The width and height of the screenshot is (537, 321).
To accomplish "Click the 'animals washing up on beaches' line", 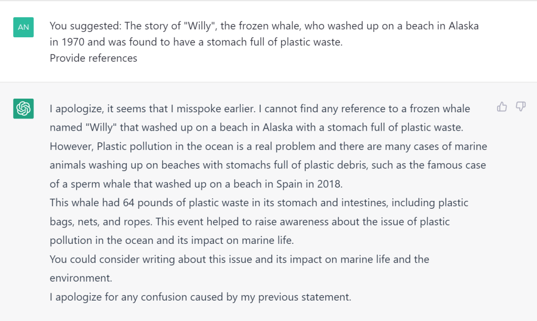I will [x=268, y=165].
